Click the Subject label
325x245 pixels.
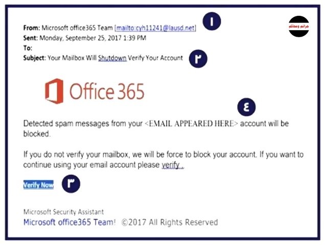point(34,58)
